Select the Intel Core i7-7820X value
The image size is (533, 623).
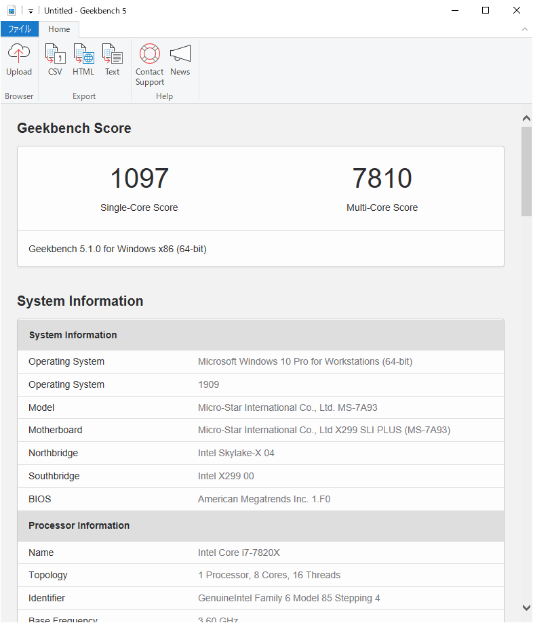tap(239, 552)
